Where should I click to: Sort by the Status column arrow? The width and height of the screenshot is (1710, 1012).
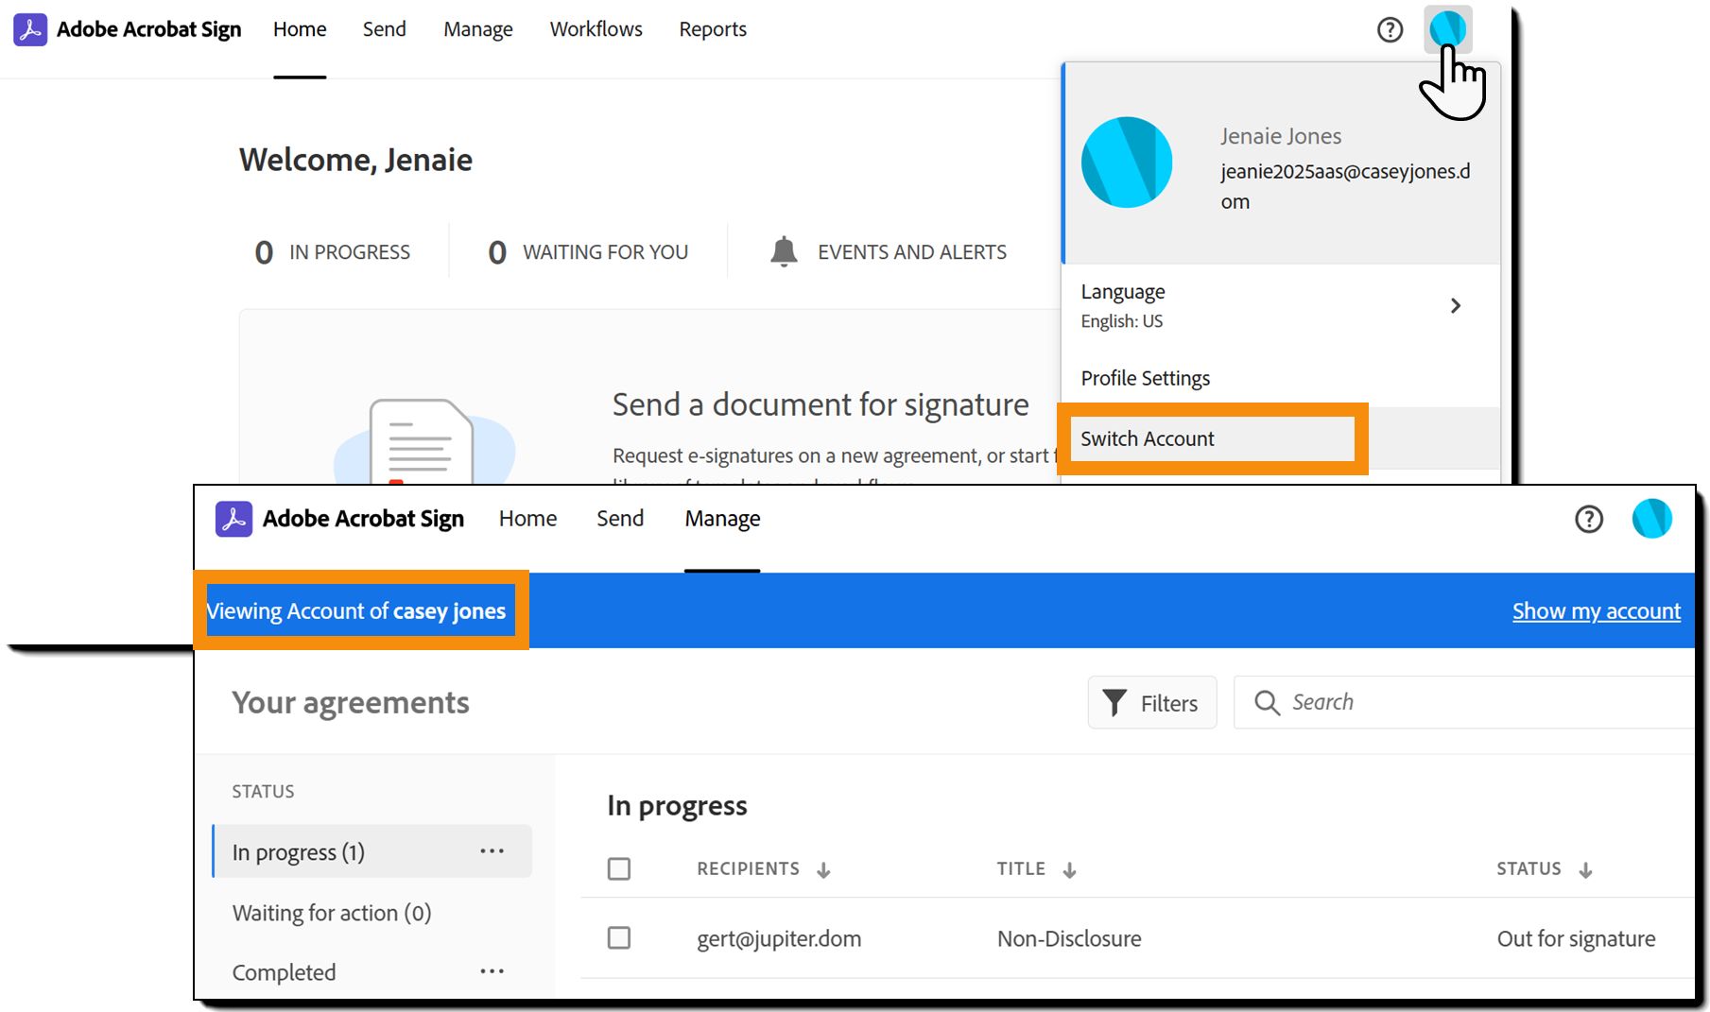(1585, 870)
